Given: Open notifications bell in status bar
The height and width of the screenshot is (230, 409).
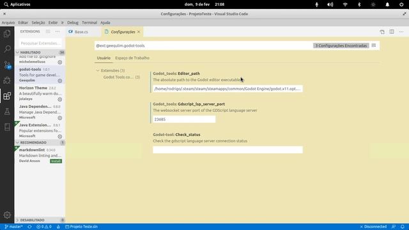Looking at the screenshot, I should 403,227.
